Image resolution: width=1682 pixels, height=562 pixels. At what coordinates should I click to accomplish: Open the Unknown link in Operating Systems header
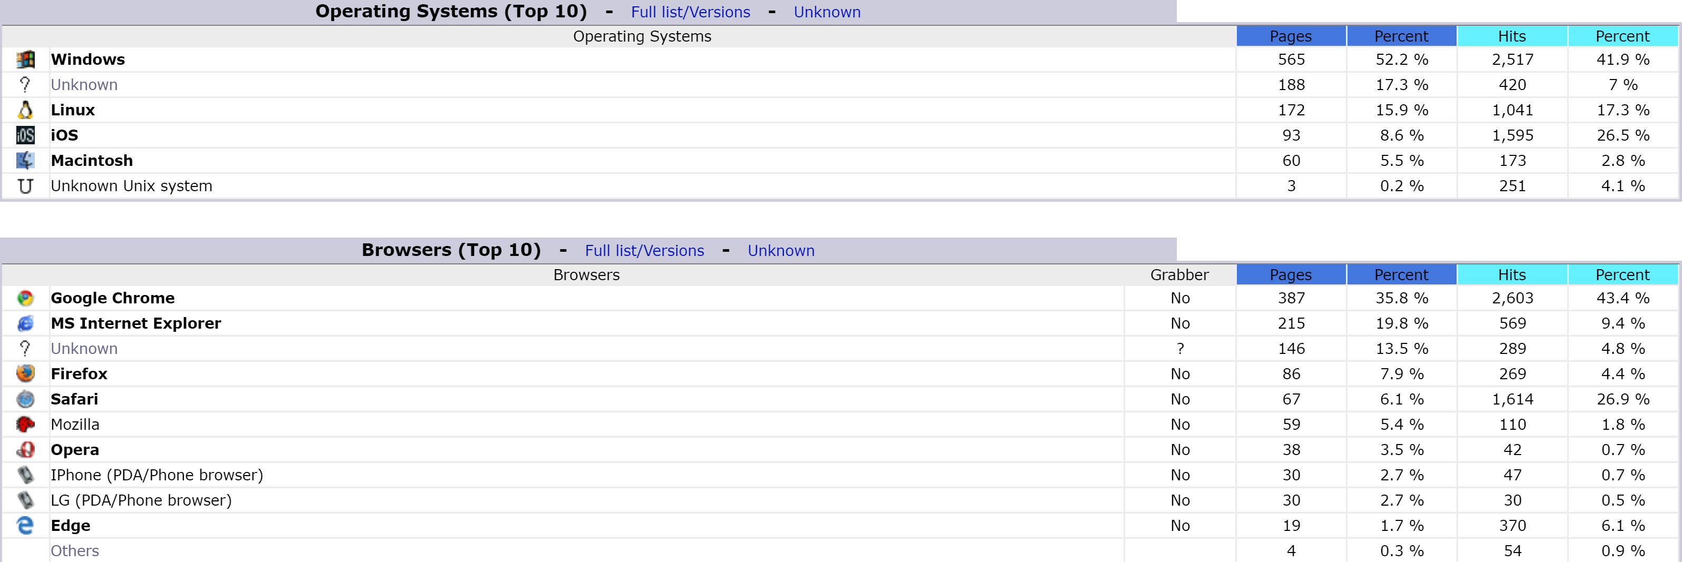click(x=827, y=12)
